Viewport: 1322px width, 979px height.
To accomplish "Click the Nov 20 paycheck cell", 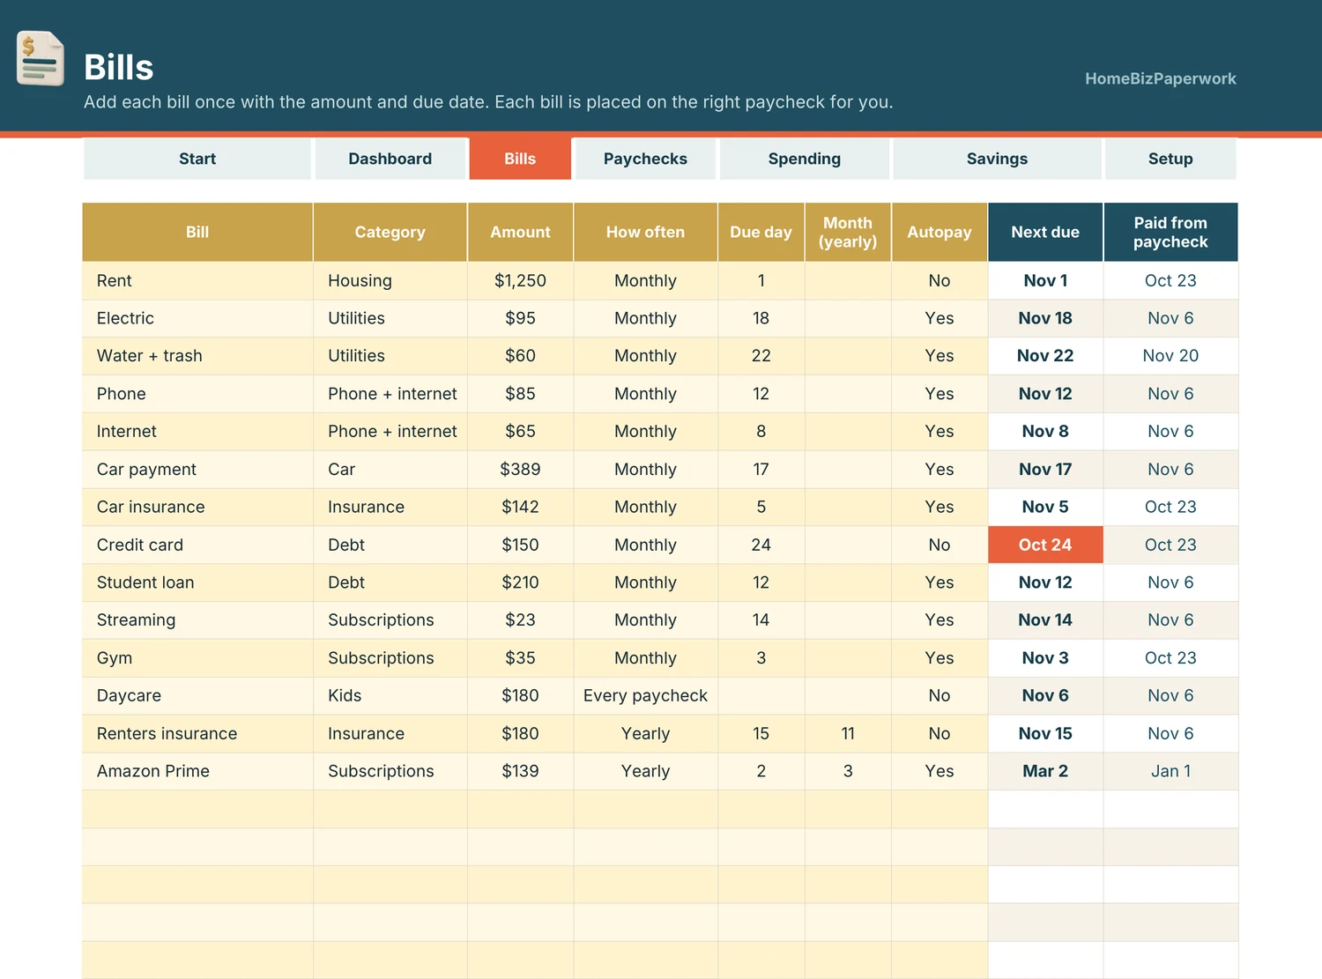I will click(x=1170, y=356).
